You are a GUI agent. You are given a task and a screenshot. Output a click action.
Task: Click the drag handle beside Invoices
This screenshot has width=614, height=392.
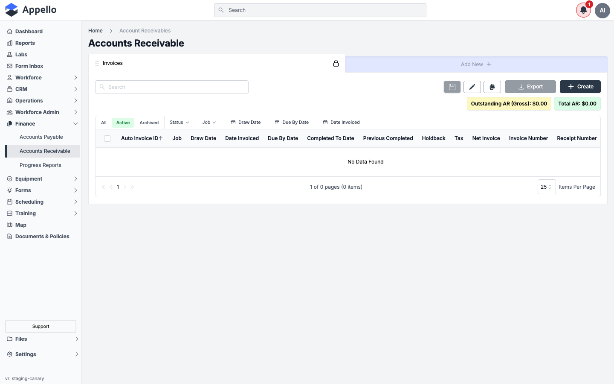coord(97,63)
